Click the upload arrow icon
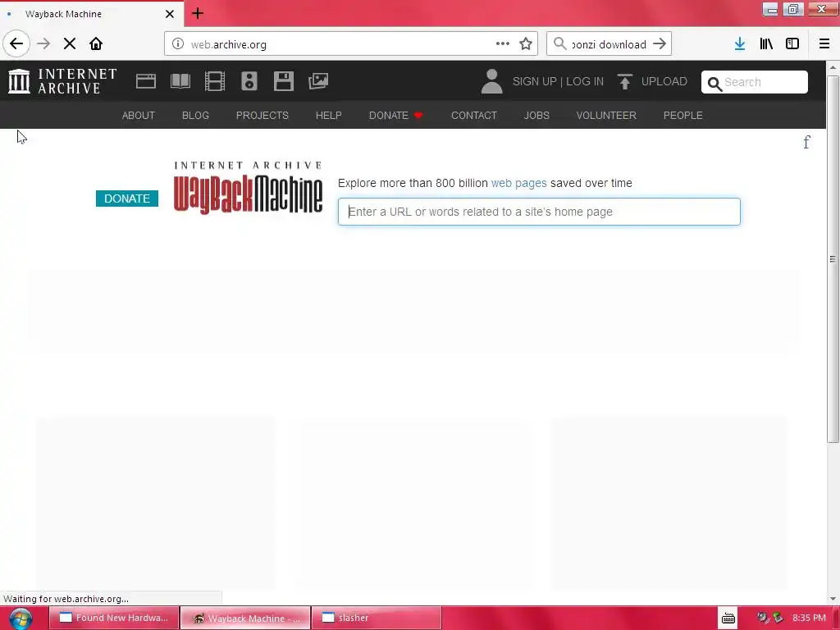The width and height of the screenshot is (840, 630). coord(624,81)
